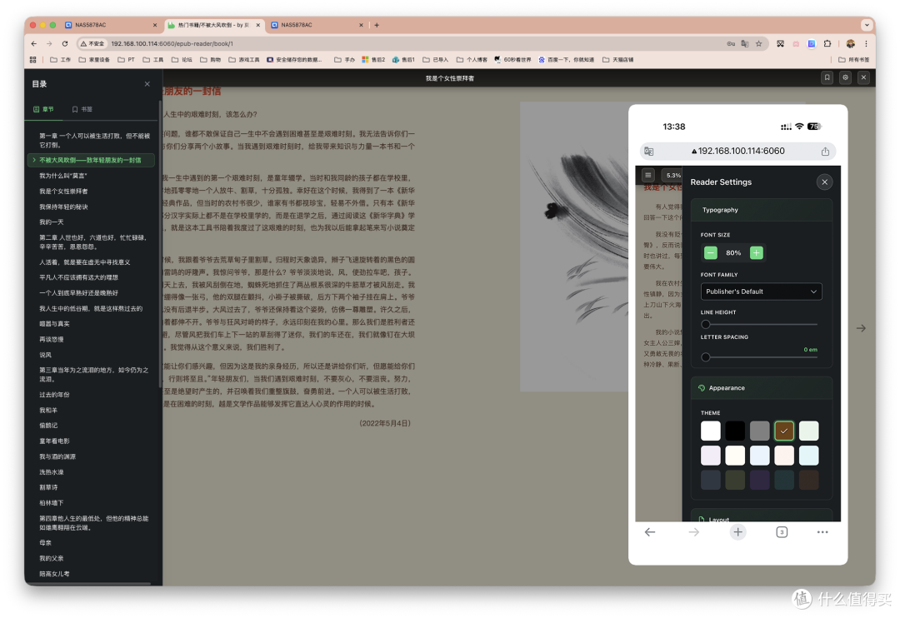Open chapter 我保持年轻的秘诀
Viewport: 900px width, 618px height.
click(63, 207)
